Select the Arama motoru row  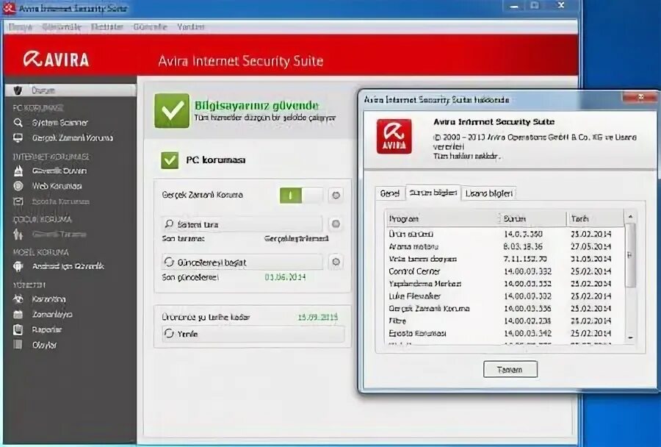(505, 246)
